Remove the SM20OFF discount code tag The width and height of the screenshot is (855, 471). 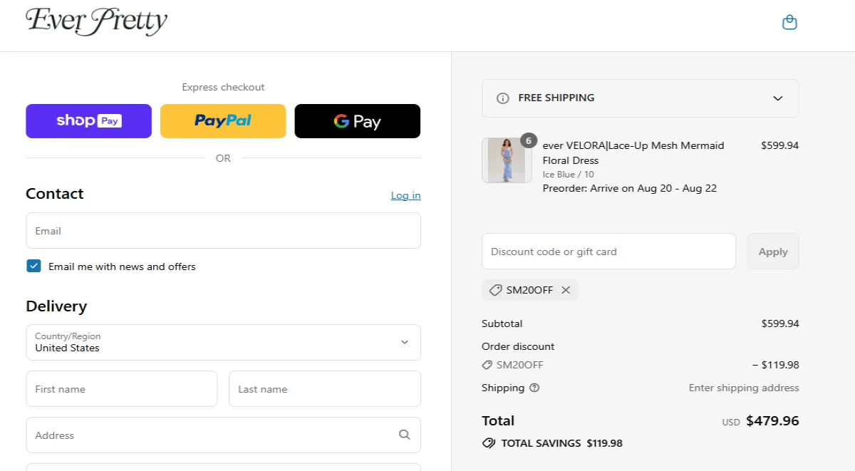566,290
